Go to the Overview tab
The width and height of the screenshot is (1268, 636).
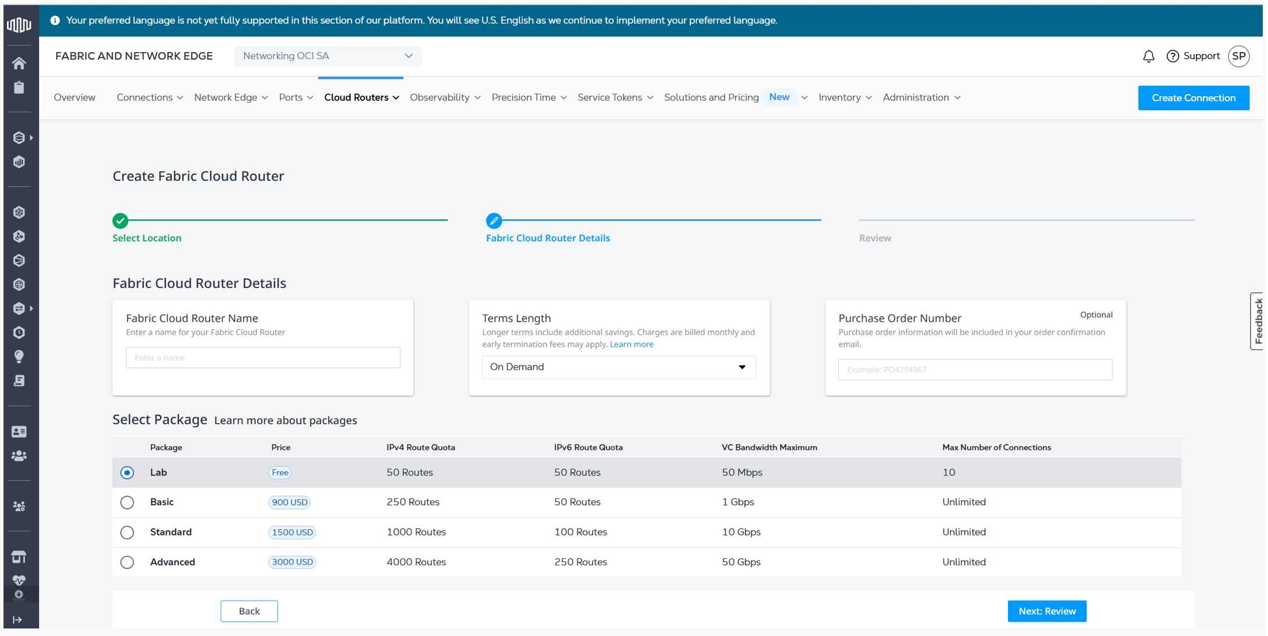(x=74, y=97)
